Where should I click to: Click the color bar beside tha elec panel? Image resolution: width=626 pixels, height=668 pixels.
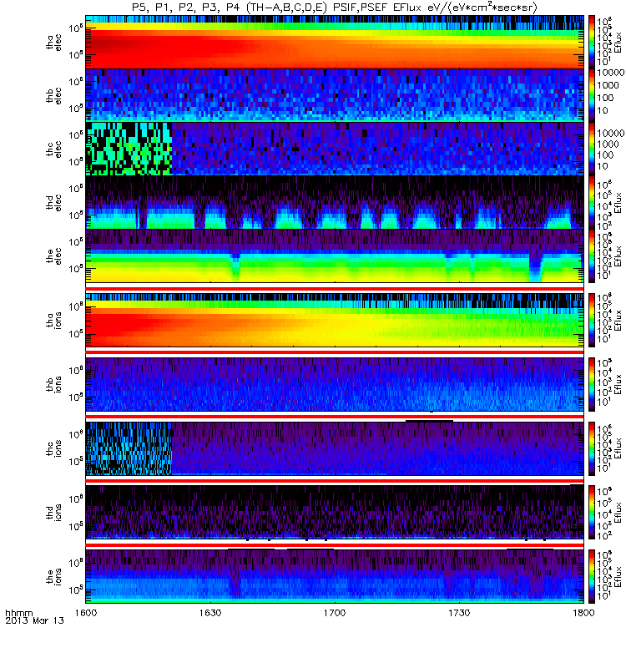pos(592,42)
